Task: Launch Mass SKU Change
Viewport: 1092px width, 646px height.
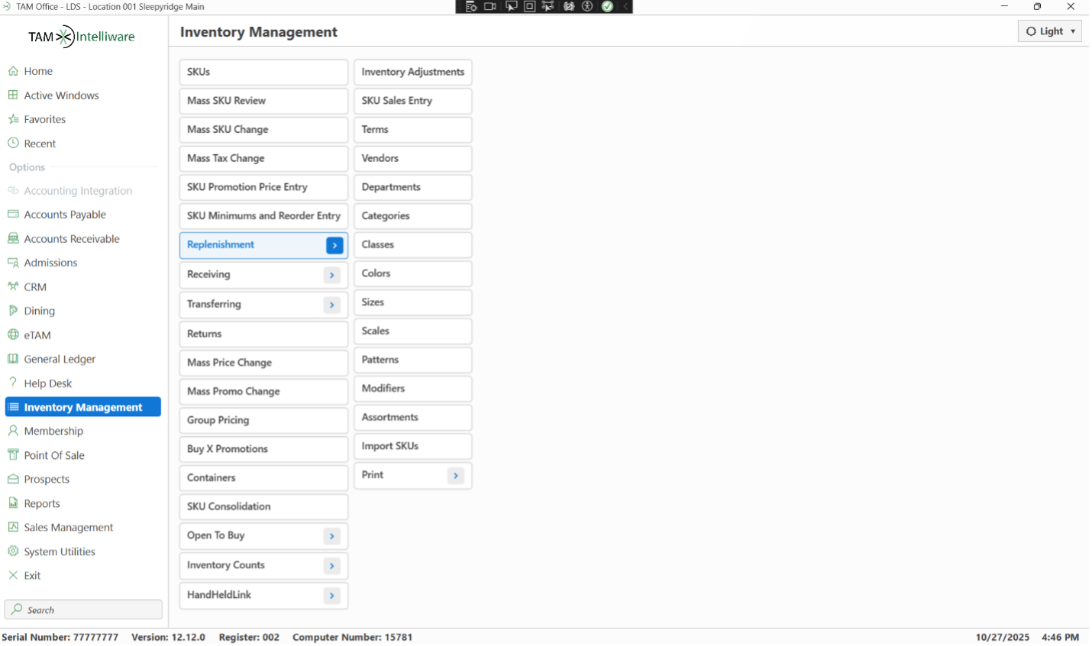Action: [x=263, y=130]
